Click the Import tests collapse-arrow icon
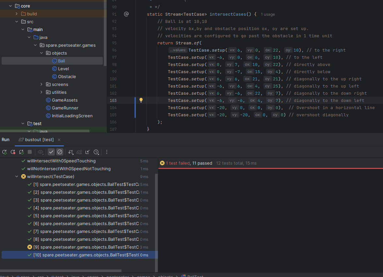383x277 pixels. click(x=88, y=152)
